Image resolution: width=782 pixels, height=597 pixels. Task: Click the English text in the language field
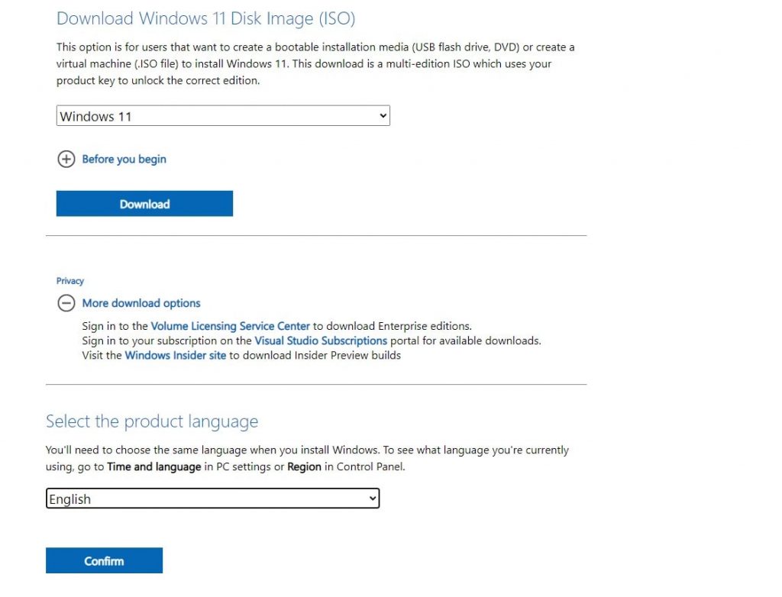(70, 498)
